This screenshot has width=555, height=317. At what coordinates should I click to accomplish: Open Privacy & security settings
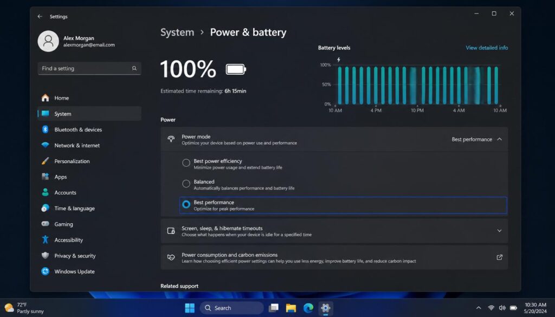89,256
